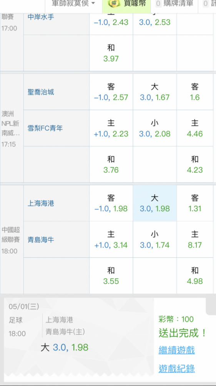This screenshot has width=216, height=386.
Task: Open the 上海海港 team link
Action: coord(41,203)
